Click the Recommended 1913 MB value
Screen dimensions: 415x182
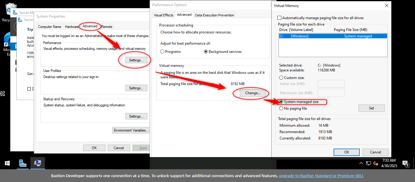325,132
